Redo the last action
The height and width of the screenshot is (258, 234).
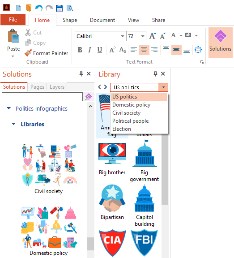click(49, 8)
